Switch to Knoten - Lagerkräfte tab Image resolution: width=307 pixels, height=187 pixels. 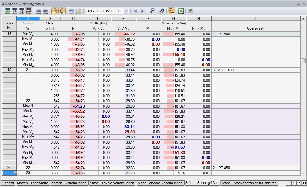(32, 183)
